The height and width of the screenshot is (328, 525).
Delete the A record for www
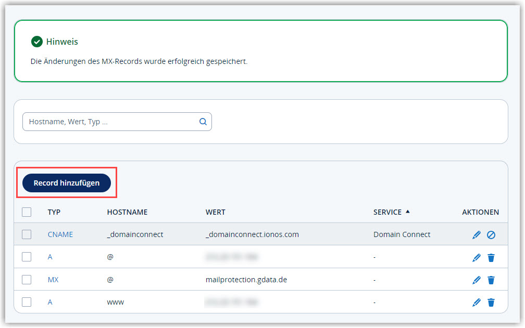click(x=491, y=303)
